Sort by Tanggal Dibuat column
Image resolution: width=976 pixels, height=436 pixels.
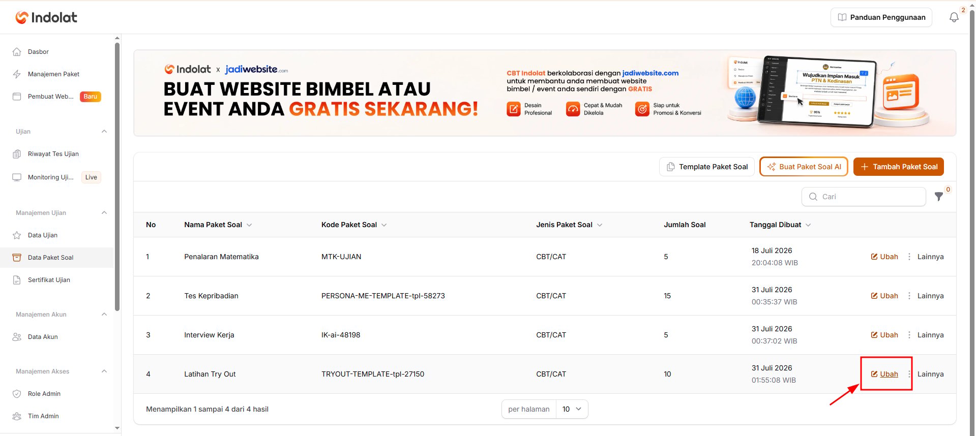click(780, 225)
